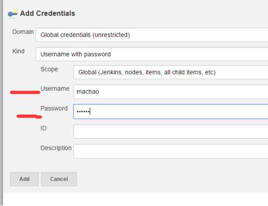Click the Scope field label
The height and width of the screenshot is (206, 268).
pyautogui.click(x=49, y=69)
